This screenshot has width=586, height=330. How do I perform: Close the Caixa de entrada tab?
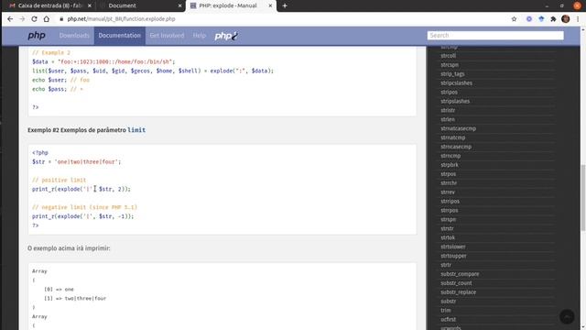pyautogui.click(x=90, y=5)
